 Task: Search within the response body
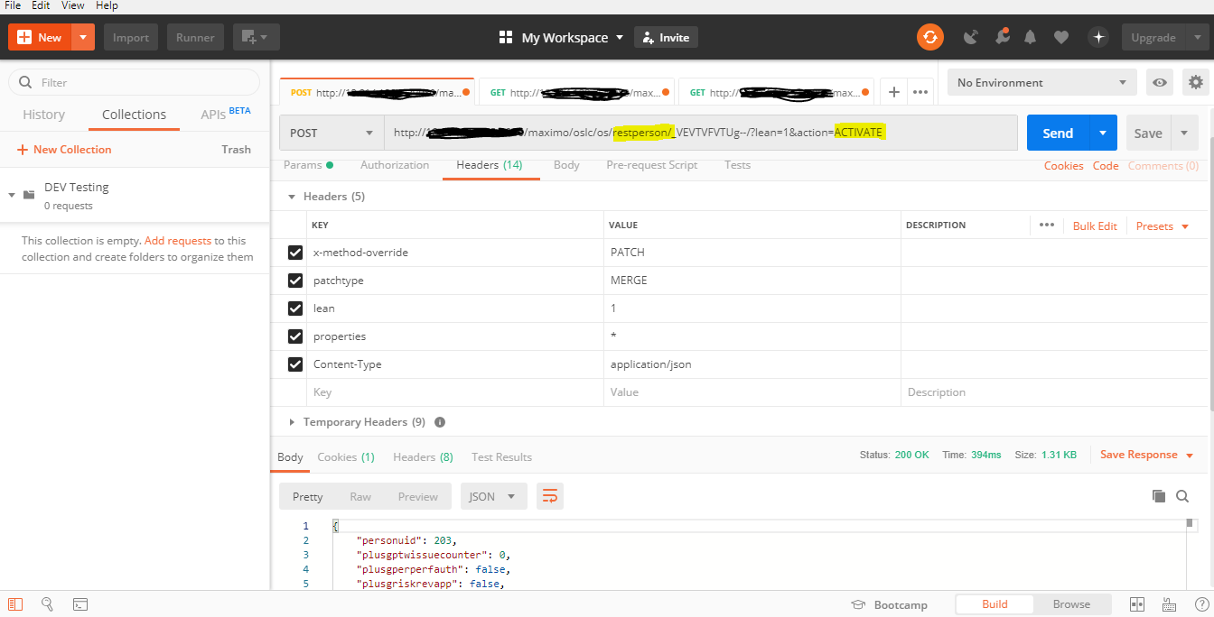click(1182, 496)
